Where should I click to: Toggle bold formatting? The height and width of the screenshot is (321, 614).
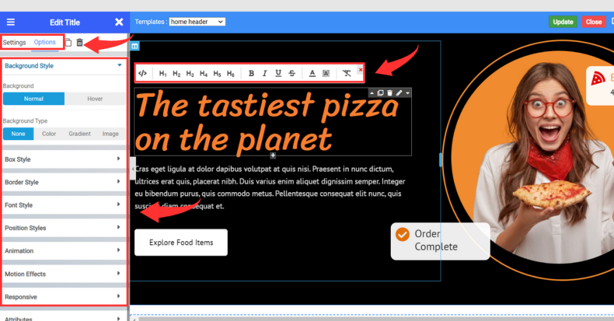pyautogui.click(x=251, y=73)
